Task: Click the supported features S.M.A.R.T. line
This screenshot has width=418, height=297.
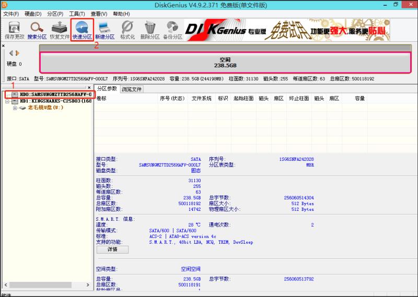Action: 201,242
